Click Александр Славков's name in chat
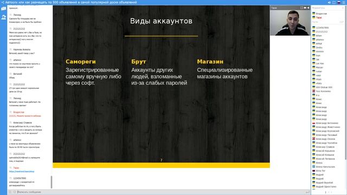 click(x=22, y=123)
